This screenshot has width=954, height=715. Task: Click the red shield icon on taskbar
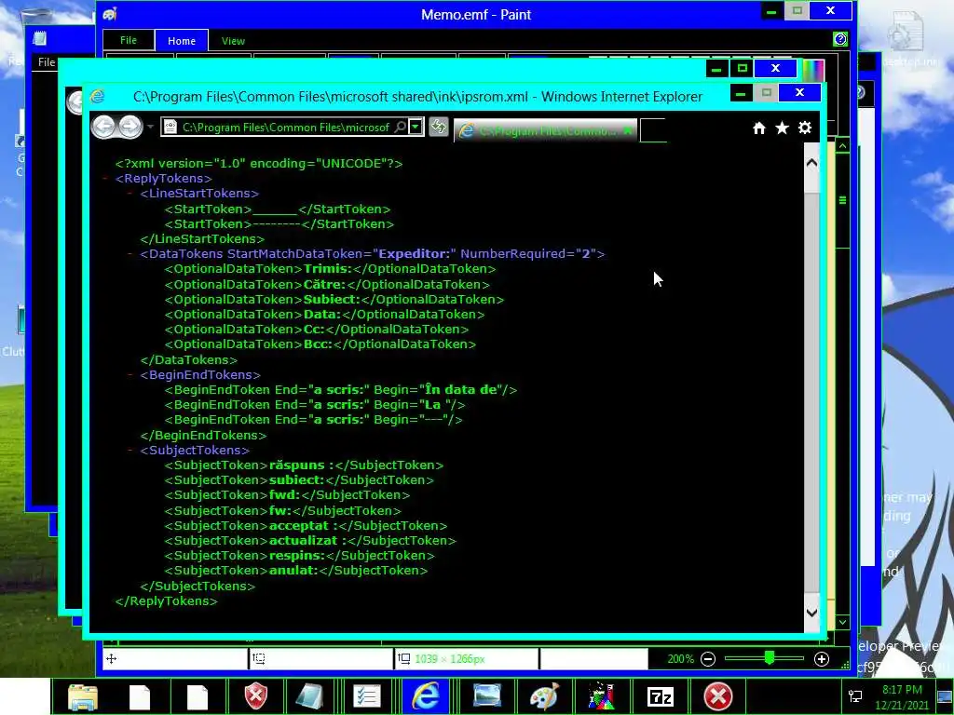coord(256,696)
